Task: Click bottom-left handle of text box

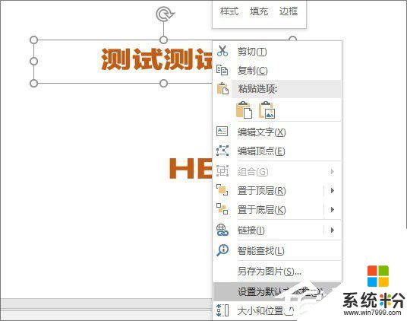Action: (x=33, y=83)
